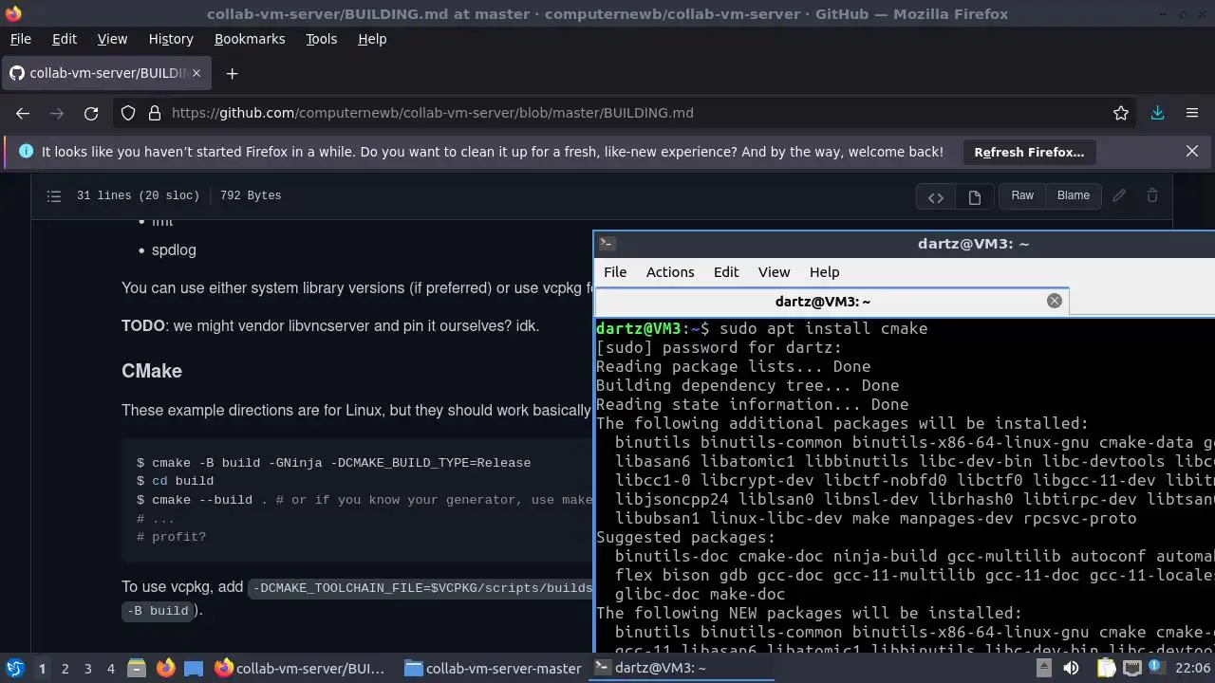Screen dimensions: 1215x683
Task: Open the Firefox File menu
Action: [x=20, y=39]
